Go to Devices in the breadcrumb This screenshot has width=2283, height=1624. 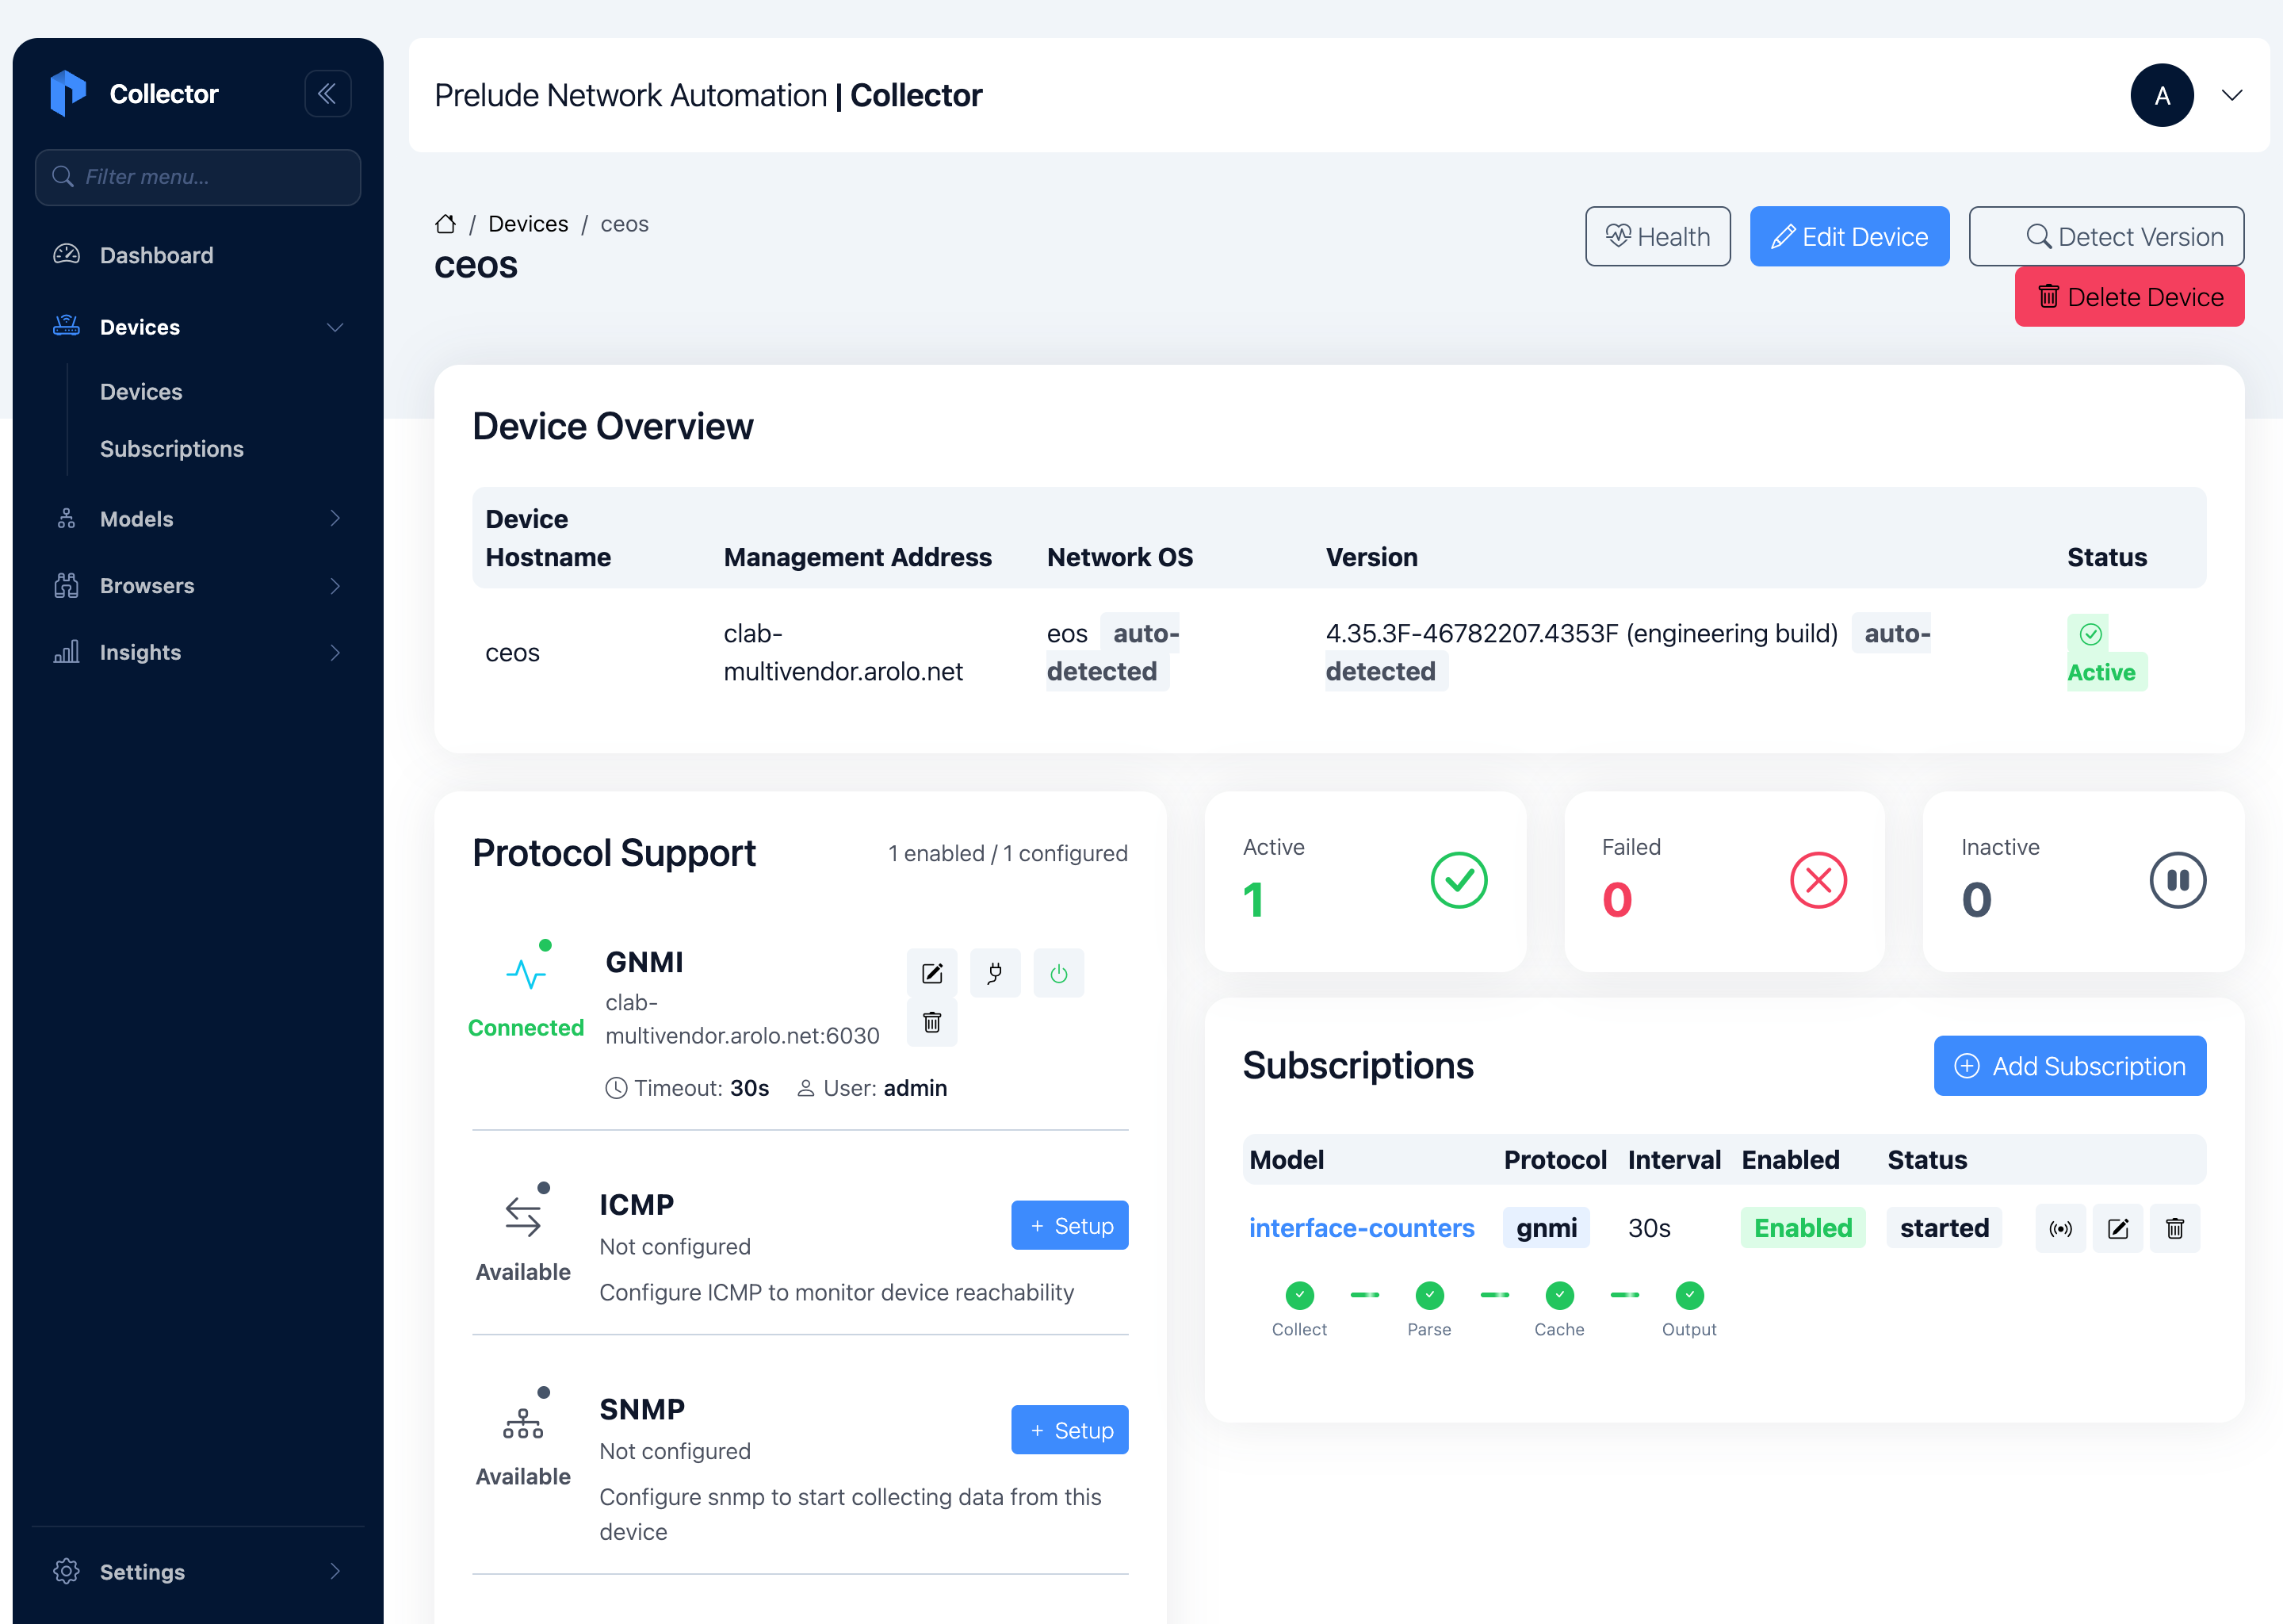pyautogui.click(x=528, y=224)
